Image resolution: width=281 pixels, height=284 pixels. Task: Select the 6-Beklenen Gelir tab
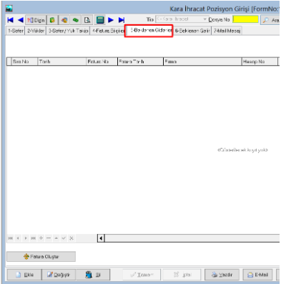point(192,31)
